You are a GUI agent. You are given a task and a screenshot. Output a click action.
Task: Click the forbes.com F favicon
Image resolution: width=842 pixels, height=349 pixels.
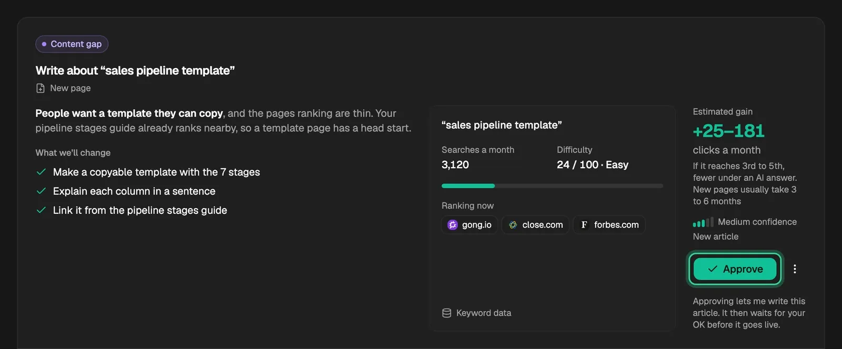584,224
